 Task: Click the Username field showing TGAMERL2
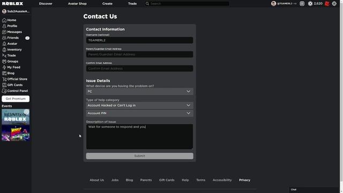click(139, 40)
